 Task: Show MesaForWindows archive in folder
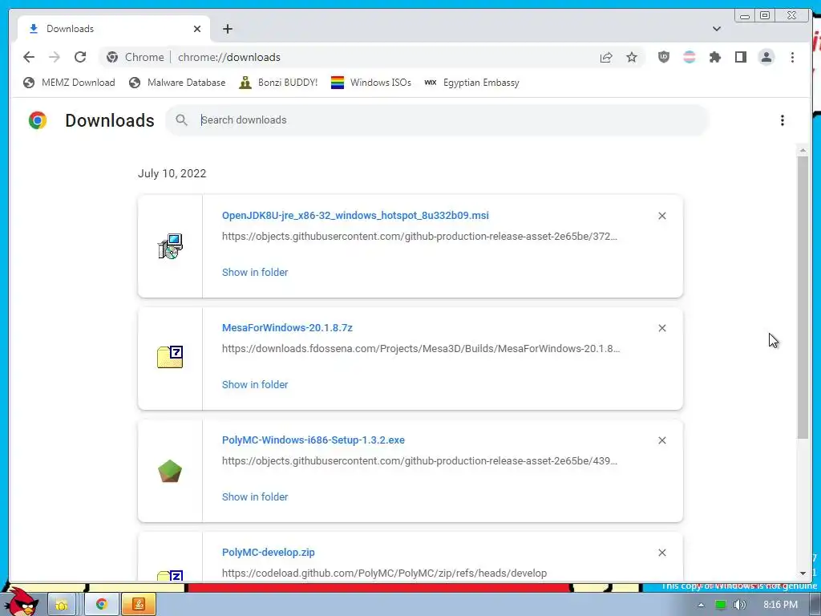click(255, 384)
